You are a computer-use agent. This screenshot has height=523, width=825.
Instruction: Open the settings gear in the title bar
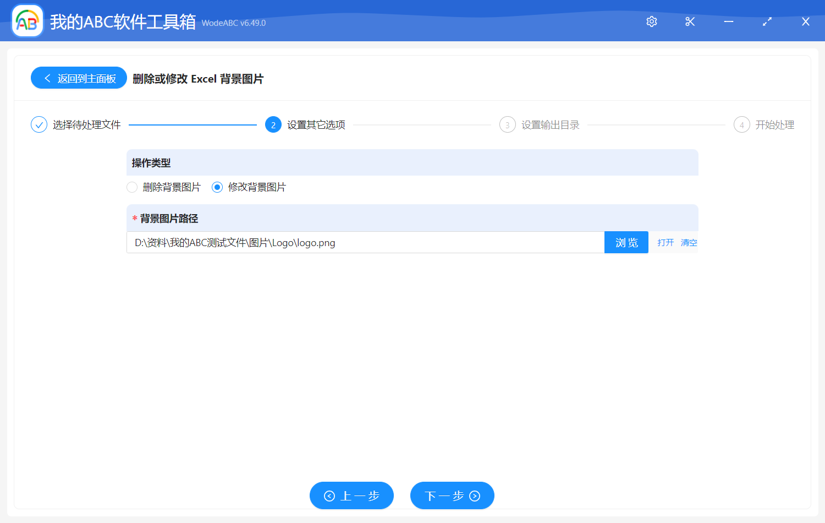(651, 21)
